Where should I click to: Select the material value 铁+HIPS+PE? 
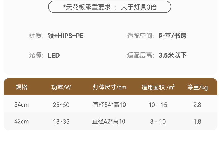(66, 36)
